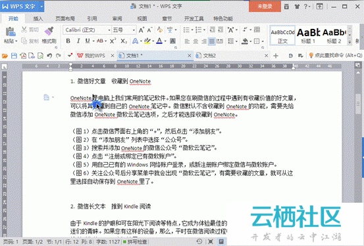The height and width of the screenshot is (246, 364).
Task: Click the 点此查找命令 search box
Action: [x=336, y=56]
